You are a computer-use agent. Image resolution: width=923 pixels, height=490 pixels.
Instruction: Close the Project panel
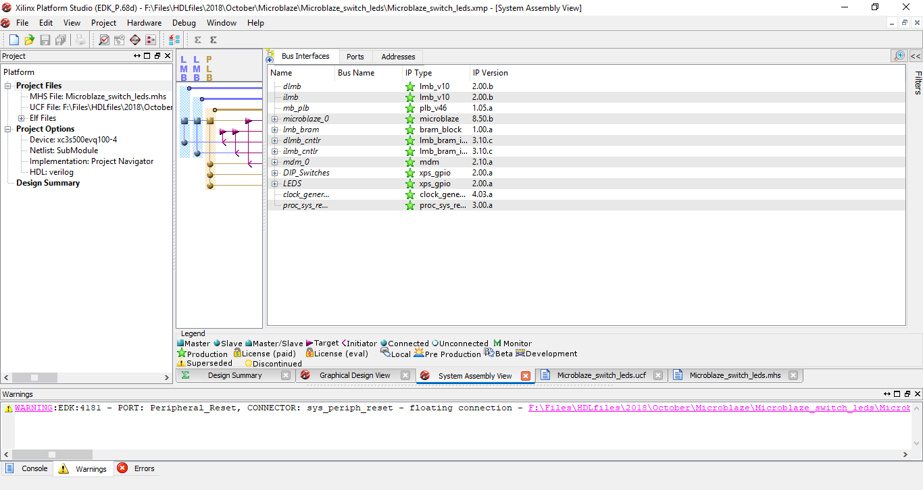[x=168, y=56]
